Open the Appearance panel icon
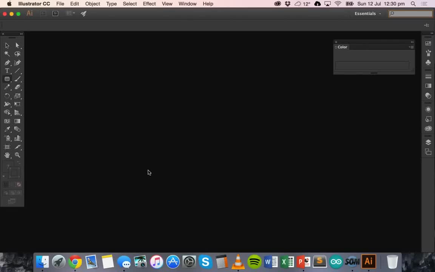This screenshot has width=435, height=272. coord(428,109)
